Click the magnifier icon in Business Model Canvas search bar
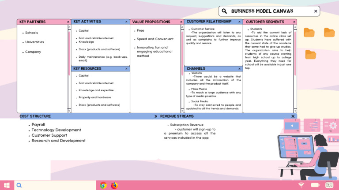The height and width of the screenshot is (190, 339). click(x=224, y=11)
